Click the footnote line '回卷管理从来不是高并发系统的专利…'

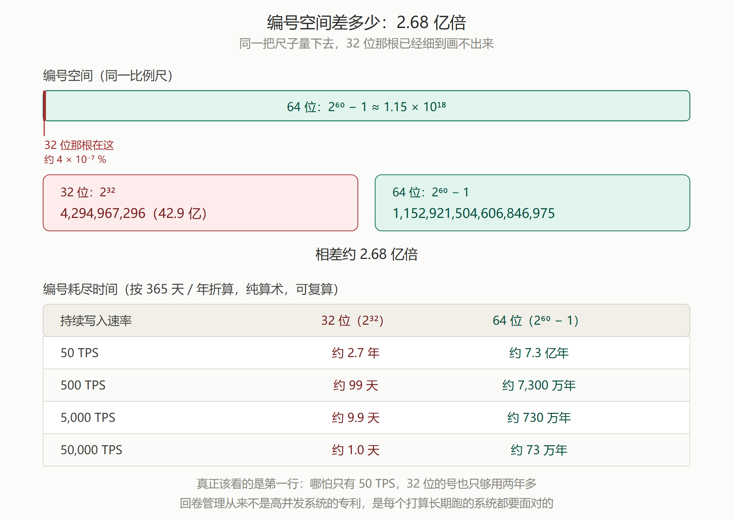tap(366, 503)
